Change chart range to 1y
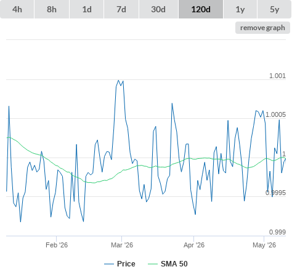Screen dimensions: 292x280 (240, 9)
